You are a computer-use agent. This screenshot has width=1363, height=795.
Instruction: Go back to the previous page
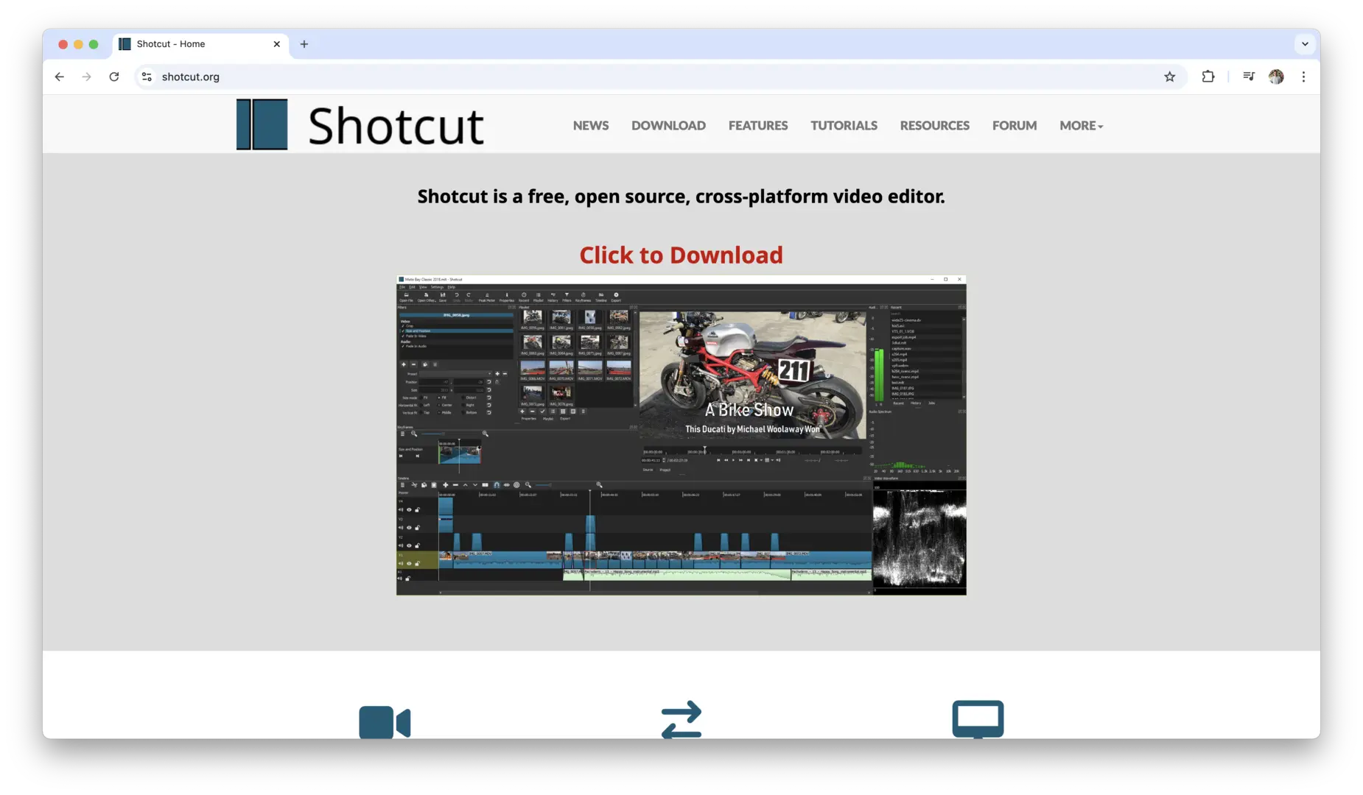click(60, 77)
